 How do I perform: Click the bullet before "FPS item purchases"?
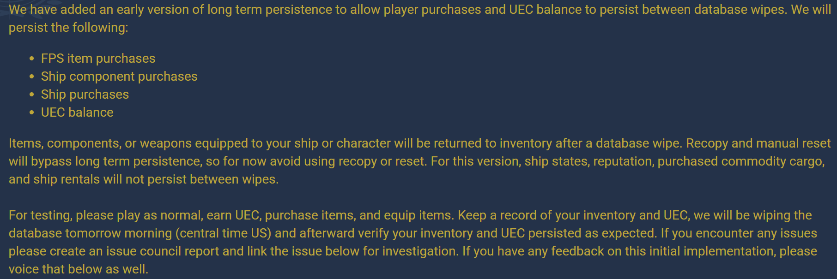point(31,59)
